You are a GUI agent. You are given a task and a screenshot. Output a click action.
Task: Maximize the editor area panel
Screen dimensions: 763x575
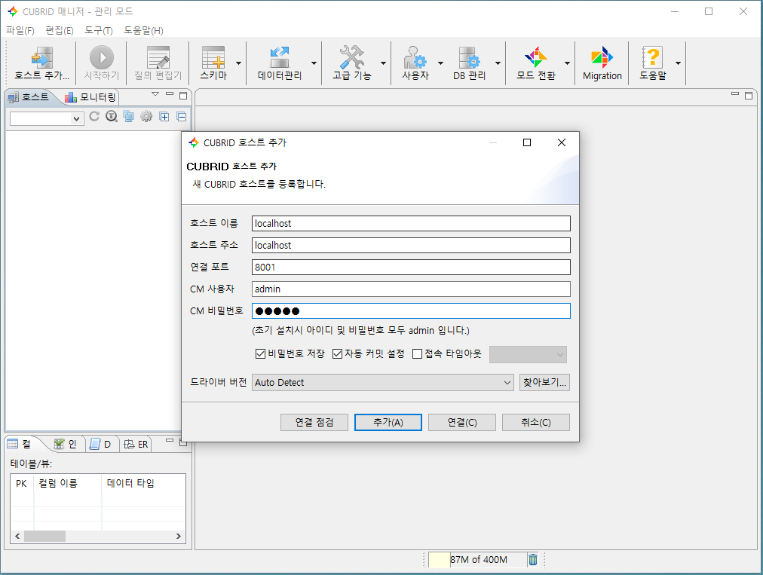749,96
